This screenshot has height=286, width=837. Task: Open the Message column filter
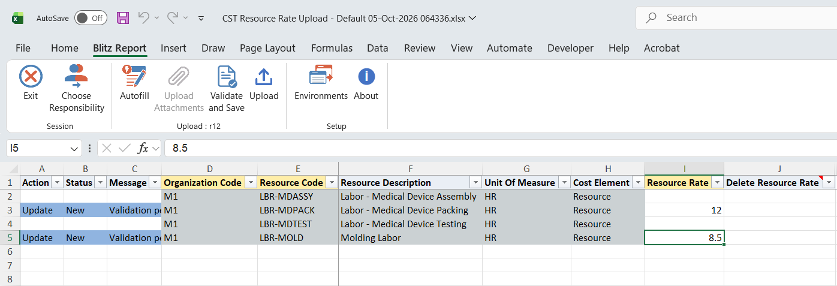click(155, 182)
